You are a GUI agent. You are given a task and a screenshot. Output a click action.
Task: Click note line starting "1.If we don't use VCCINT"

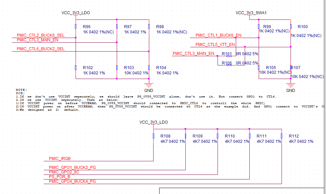pos(146,97)
